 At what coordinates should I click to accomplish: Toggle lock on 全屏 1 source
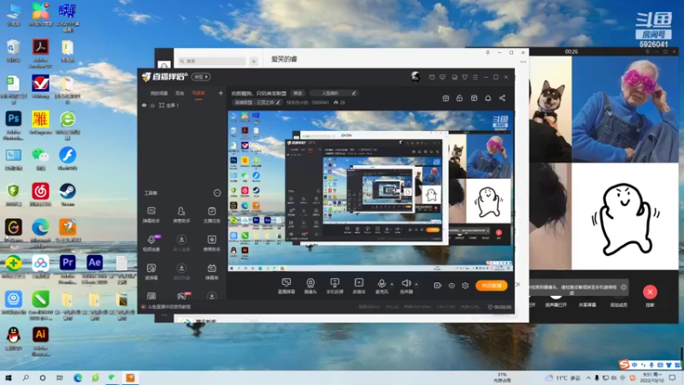[x=153, y=105]
